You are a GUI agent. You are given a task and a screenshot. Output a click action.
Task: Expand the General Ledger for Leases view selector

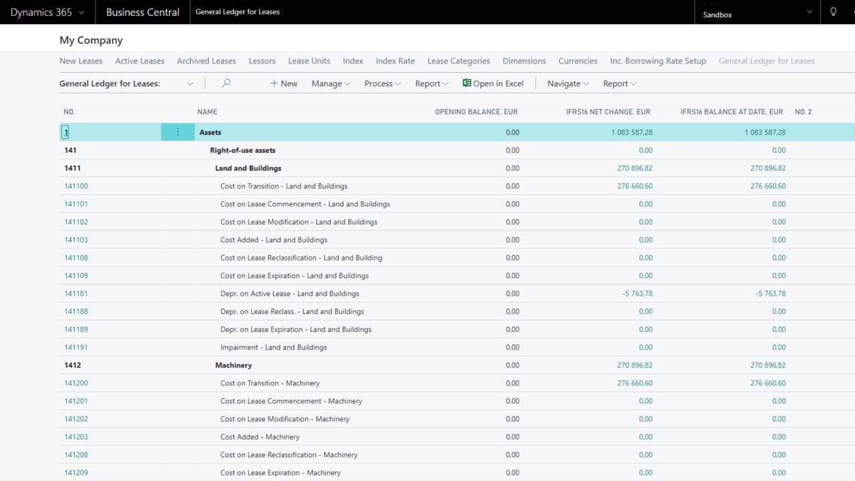point(190,84)
